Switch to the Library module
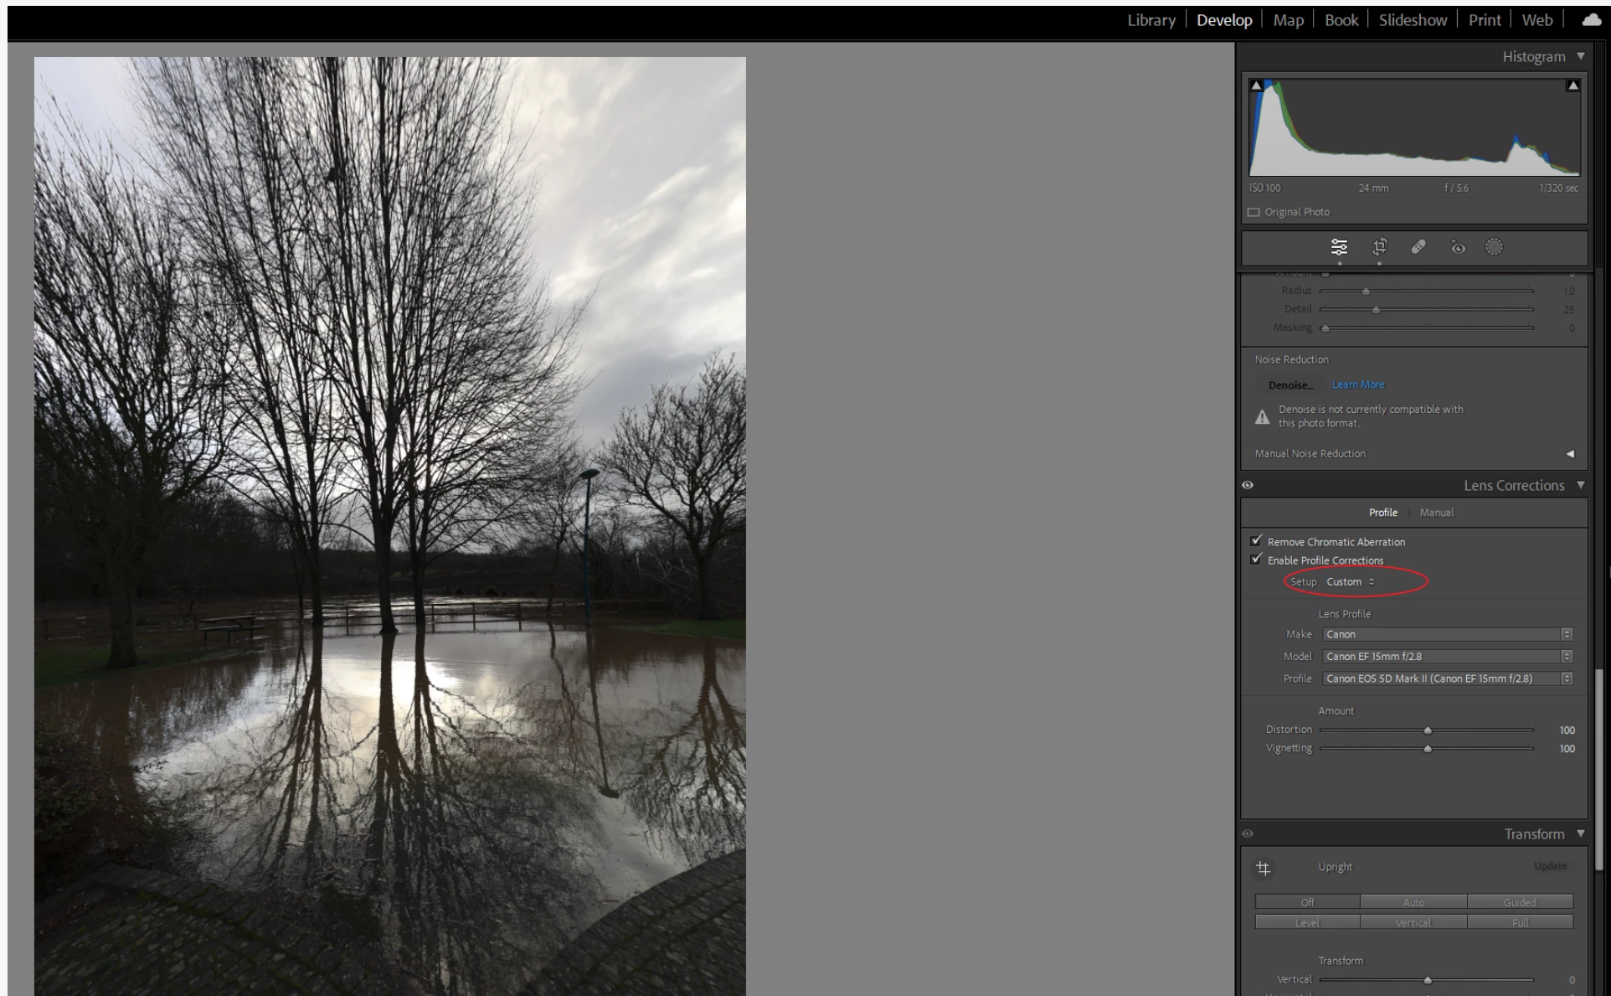The image size is (1611, 996). (1150, 20)
